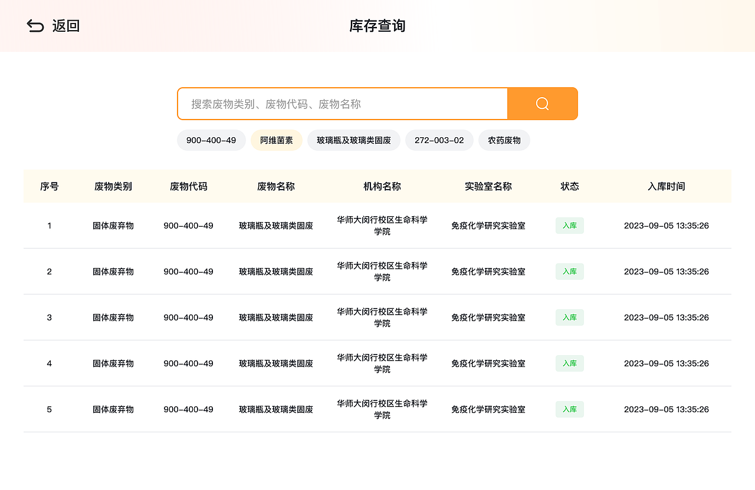This screenshot has height=490, width=755.
Task: Select the 272-003-02 filter tag
Action: tap(439, 140)
